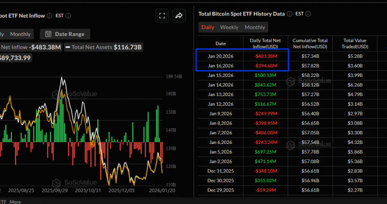Open the Date Range picker
Screen dimensions: 387x204
[65, 34]
